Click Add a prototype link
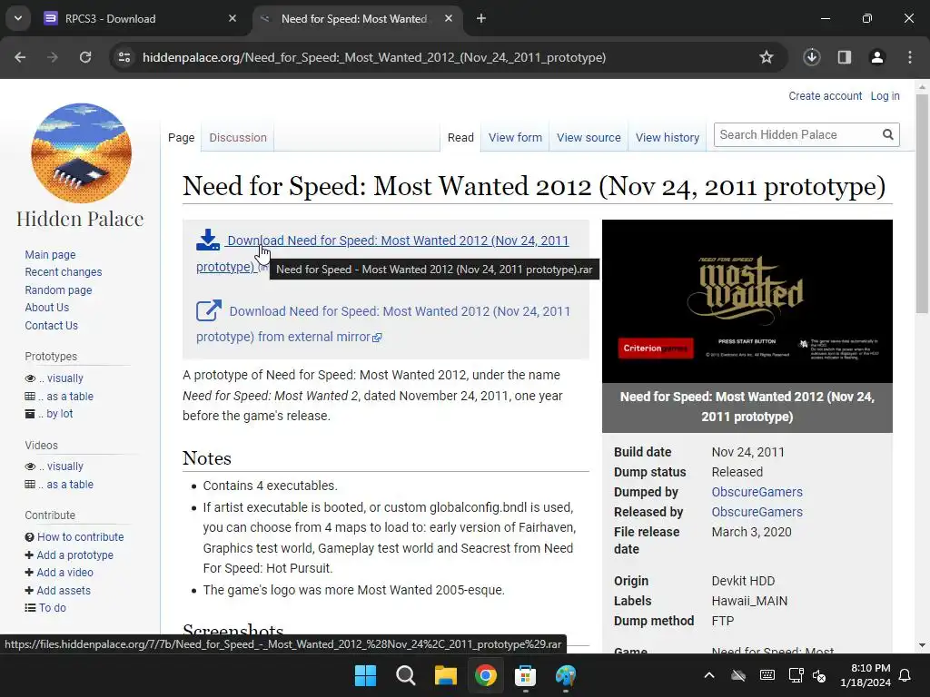930x697 pixels. pyautogui.click(x=74, y=555)
